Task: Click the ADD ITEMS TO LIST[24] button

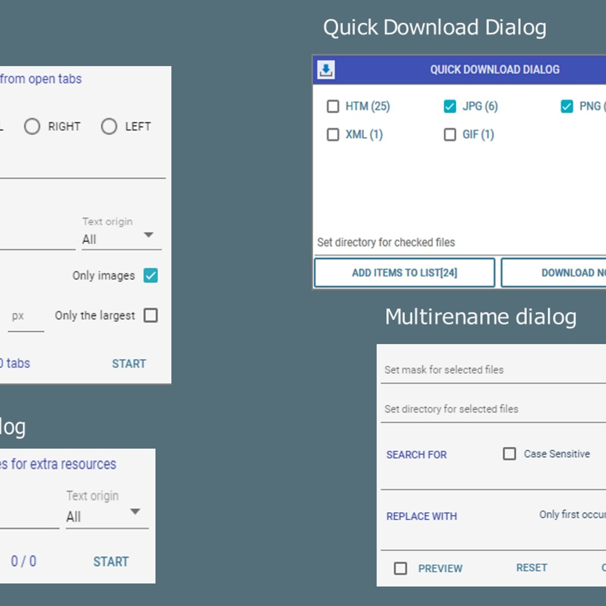Action: coord(405,273)
